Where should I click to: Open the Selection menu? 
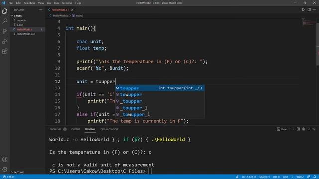(29, 3)
